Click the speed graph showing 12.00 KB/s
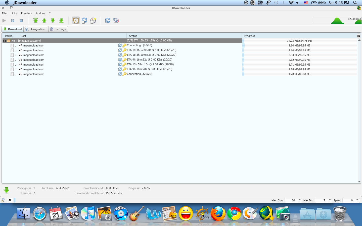This screenshot has height=226, width=362. pos(337,20)
